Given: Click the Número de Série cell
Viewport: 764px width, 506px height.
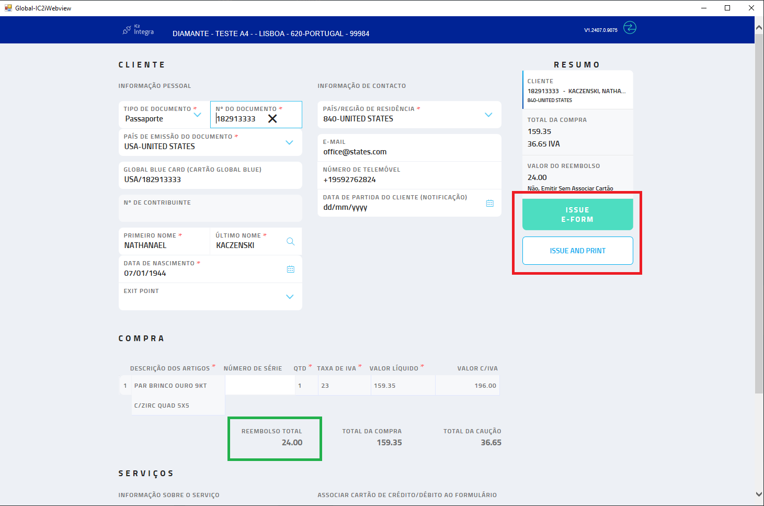Looking at the screenshot, I should pyautogui.click(x=260, y=386).
